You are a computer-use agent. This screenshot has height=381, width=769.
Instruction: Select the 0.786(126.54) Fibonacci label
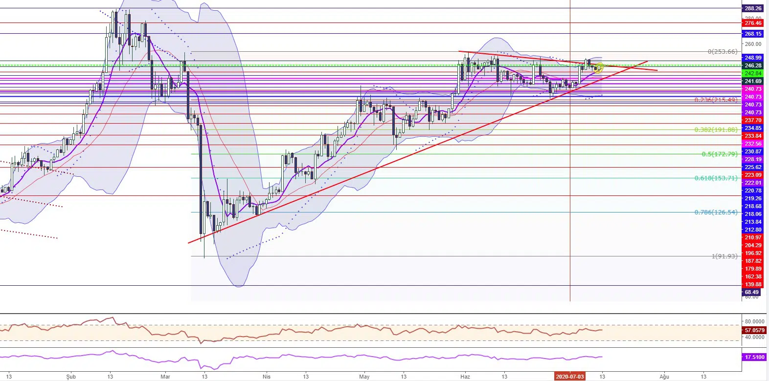tap(715, 212)
